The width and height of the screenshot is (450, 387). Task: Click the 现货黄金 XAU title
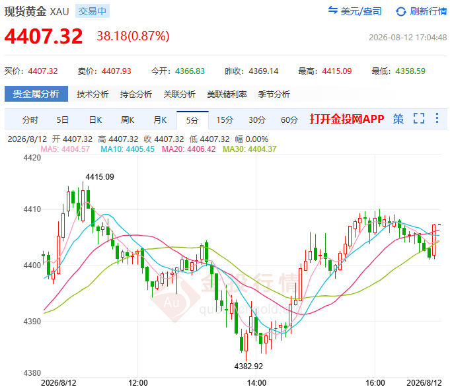coord(37,11)
